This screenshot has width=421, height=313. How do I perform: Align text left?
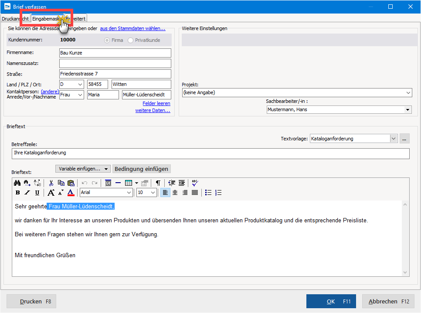pos(165,193)
